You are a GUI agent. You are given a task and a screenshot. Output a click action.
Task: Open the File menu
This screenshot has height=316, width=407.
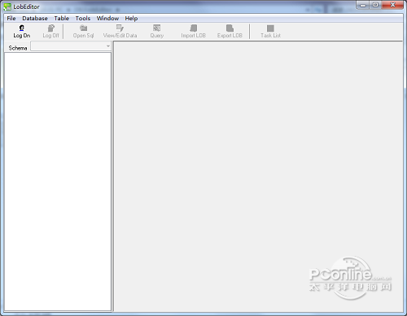click(11, 19)
